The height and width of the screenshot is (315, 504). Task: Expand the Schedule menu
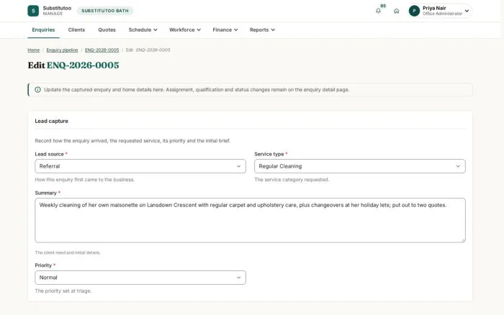(143, 30)
